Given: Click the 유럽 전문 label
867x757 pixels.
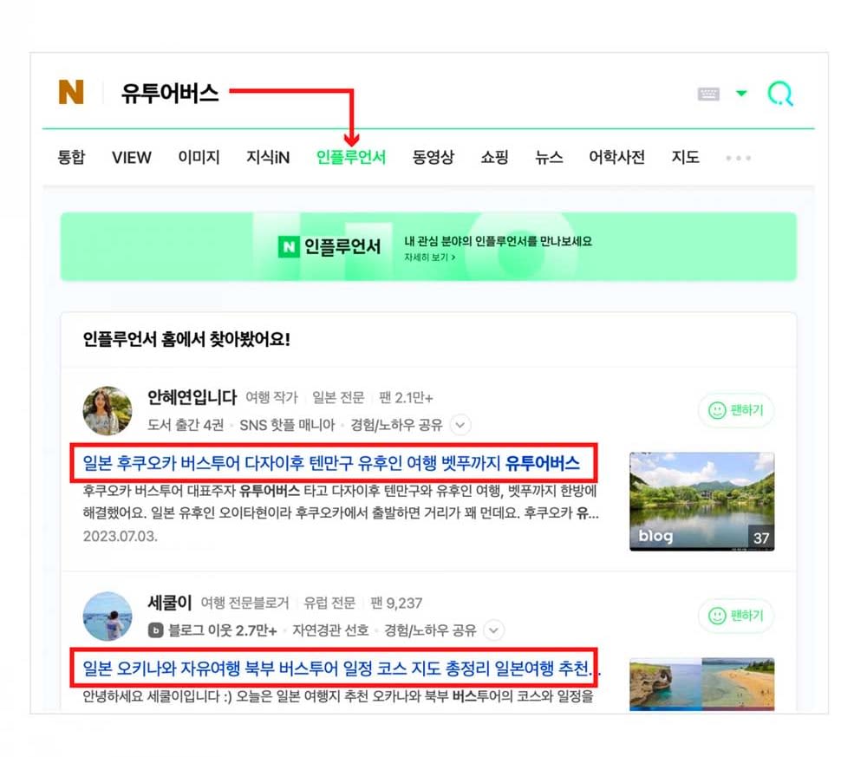Looking at the screenshot, I should pyautogui.click(x=329, y=604).
